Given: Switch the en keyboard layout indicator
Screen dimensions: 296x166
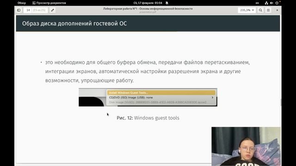Looking at the screenshot, I should 257,3.
